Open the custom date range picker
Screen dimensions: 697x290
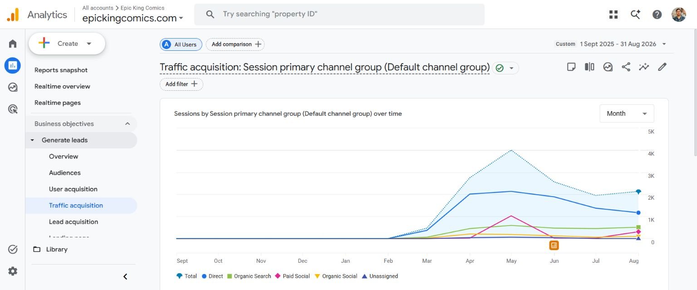611,44
